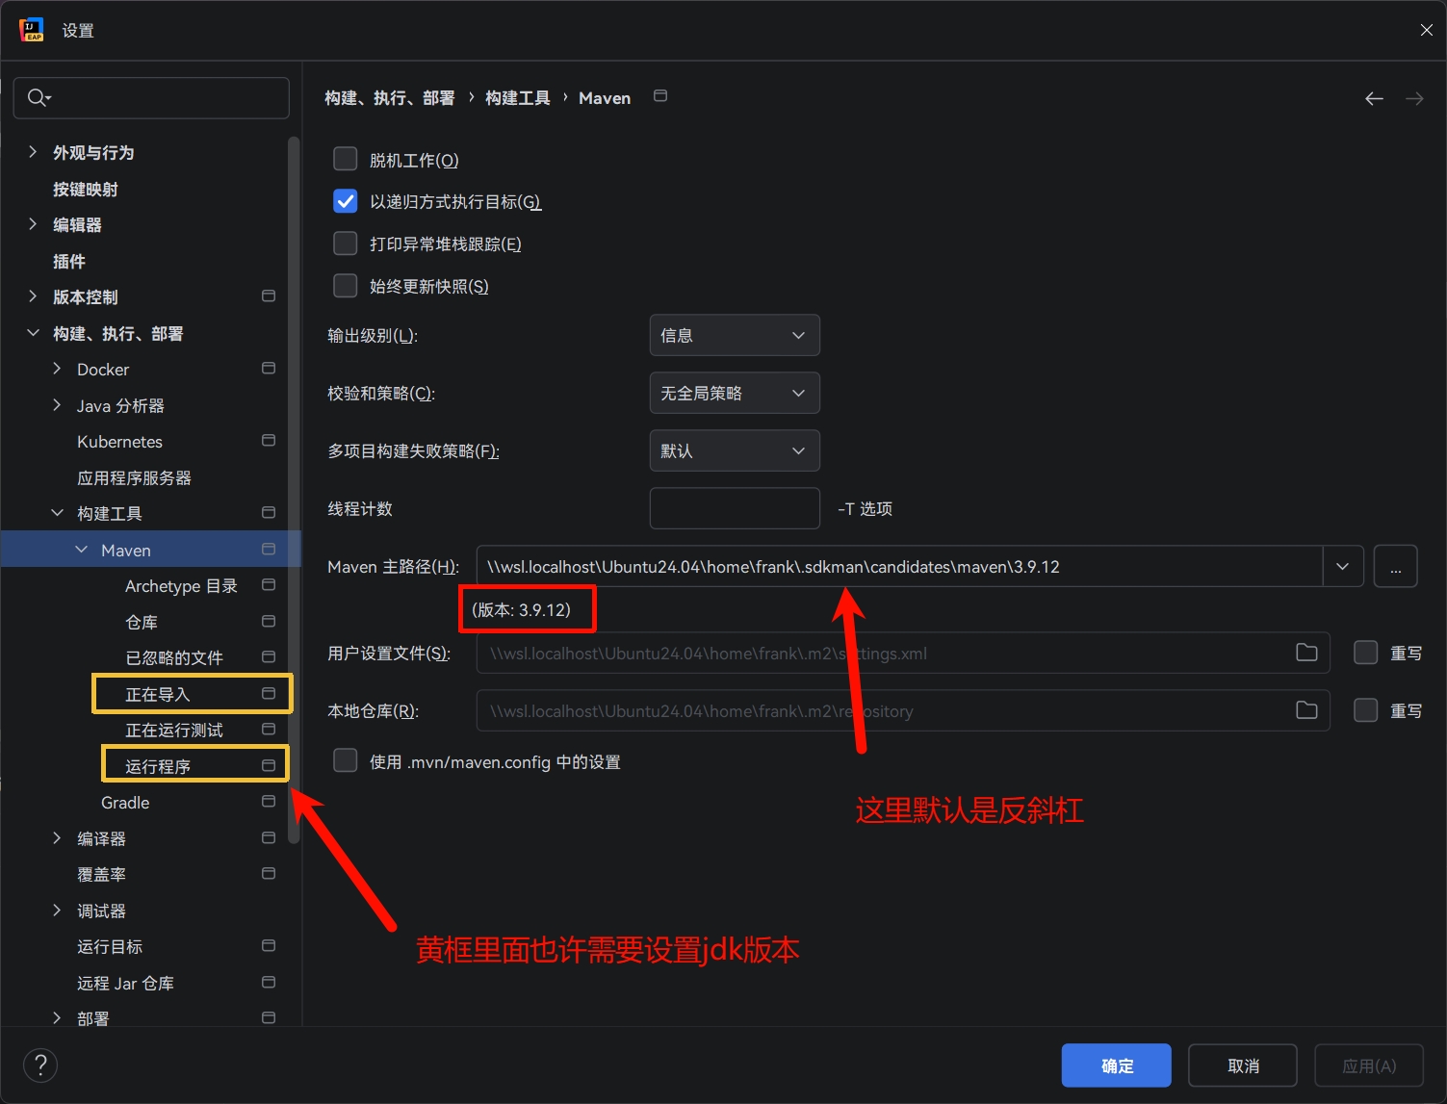Expand 外观与行为 tree node

tap(33, 152)
